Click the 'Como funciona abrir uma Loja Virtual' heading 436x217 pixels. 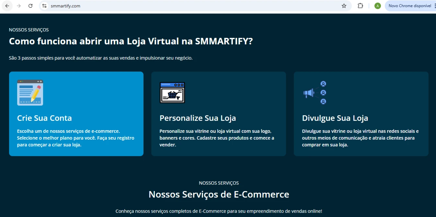click(131, 41)
